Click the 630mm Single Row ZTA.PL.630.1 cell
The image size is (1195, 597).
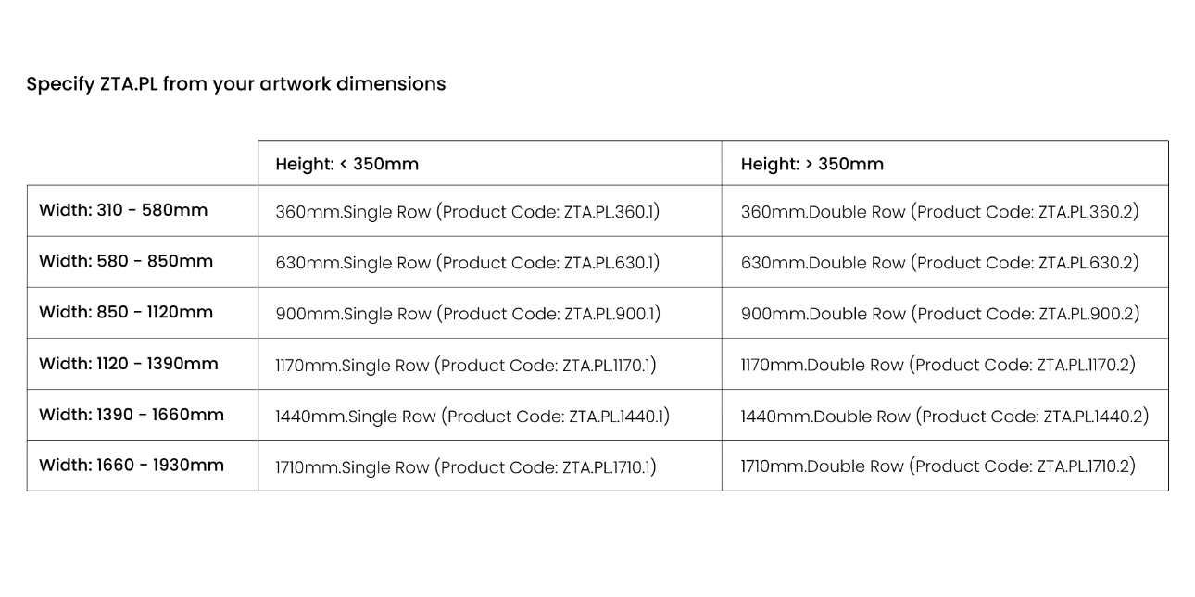468,263
